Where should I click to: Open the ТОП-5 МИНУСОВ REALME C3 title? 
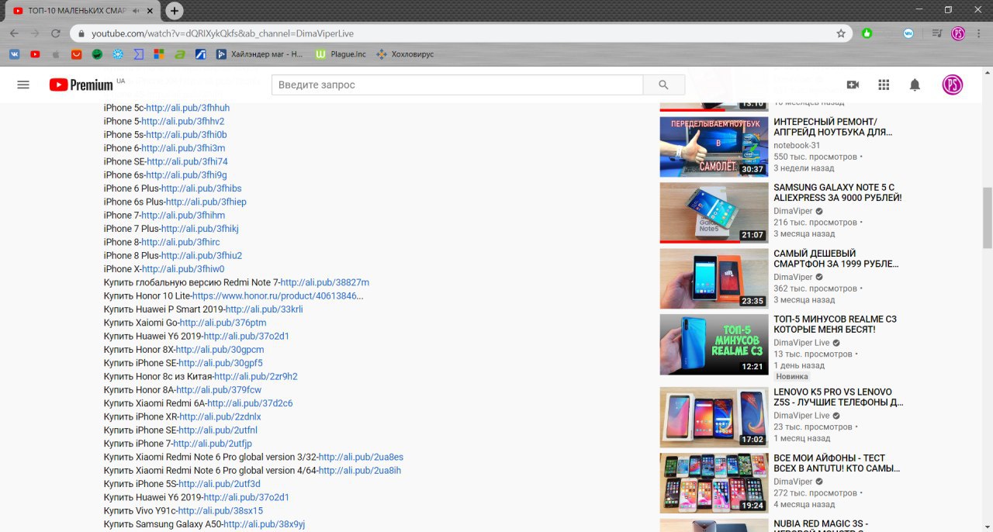[x=836, y=324]
